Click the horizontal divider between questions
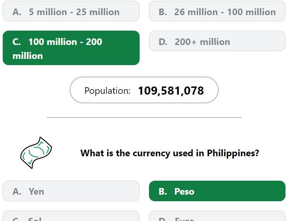 144,117
